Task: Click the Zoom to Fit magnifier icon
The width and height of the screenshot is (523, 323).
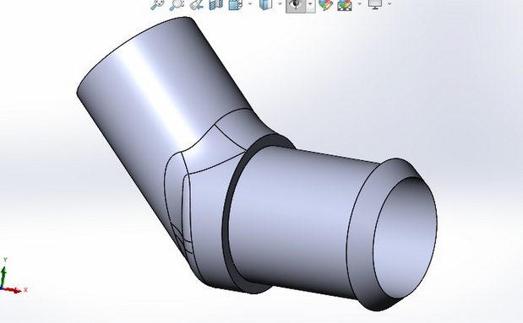Action: [x=157, y=4]
